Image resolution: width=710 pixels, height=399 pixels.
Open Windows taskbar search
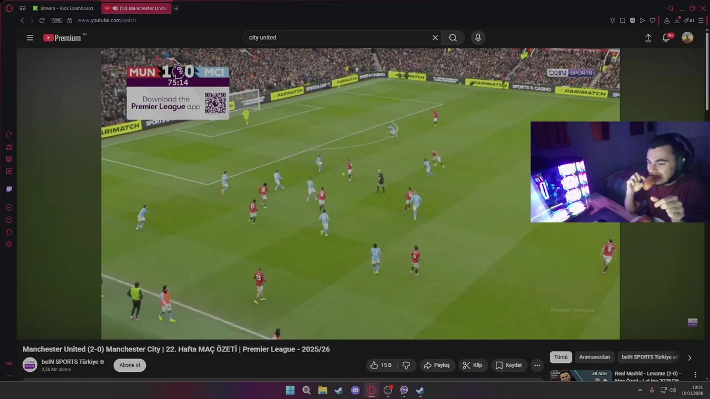pos(306,390)
